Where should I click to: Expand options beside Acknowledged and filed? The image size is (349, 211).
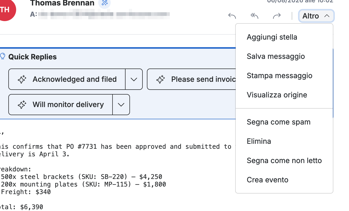134,79
